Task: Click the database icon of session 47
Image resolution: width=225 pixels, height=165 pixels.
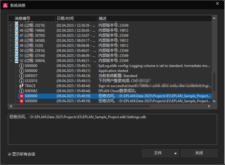Action: coord(17,36)
